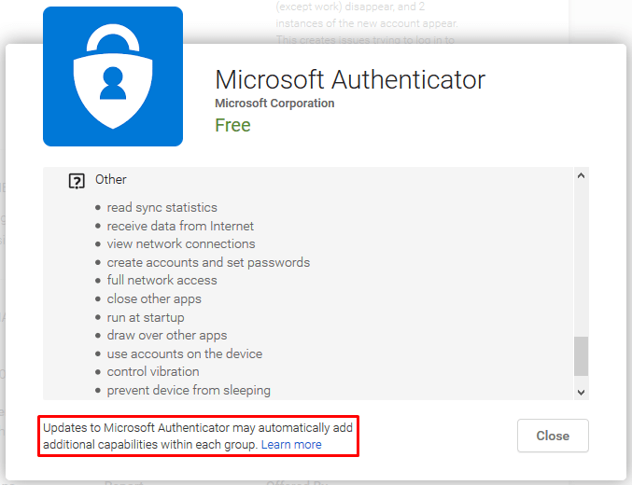Close the permissions dialog with Close button
632x485 pixels.
[553, 436]
